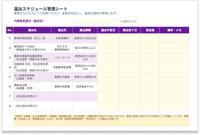Select the 管轄の税務署 cell
The width and height of the screenshot is (200, 135).
pyautogui.click(x=62, y=87)
